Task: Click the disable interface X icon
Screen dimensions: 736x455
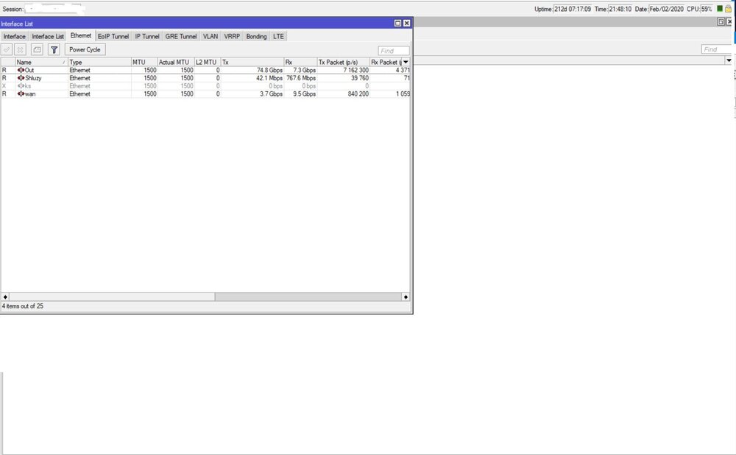Action: click(x=20, y=49)
